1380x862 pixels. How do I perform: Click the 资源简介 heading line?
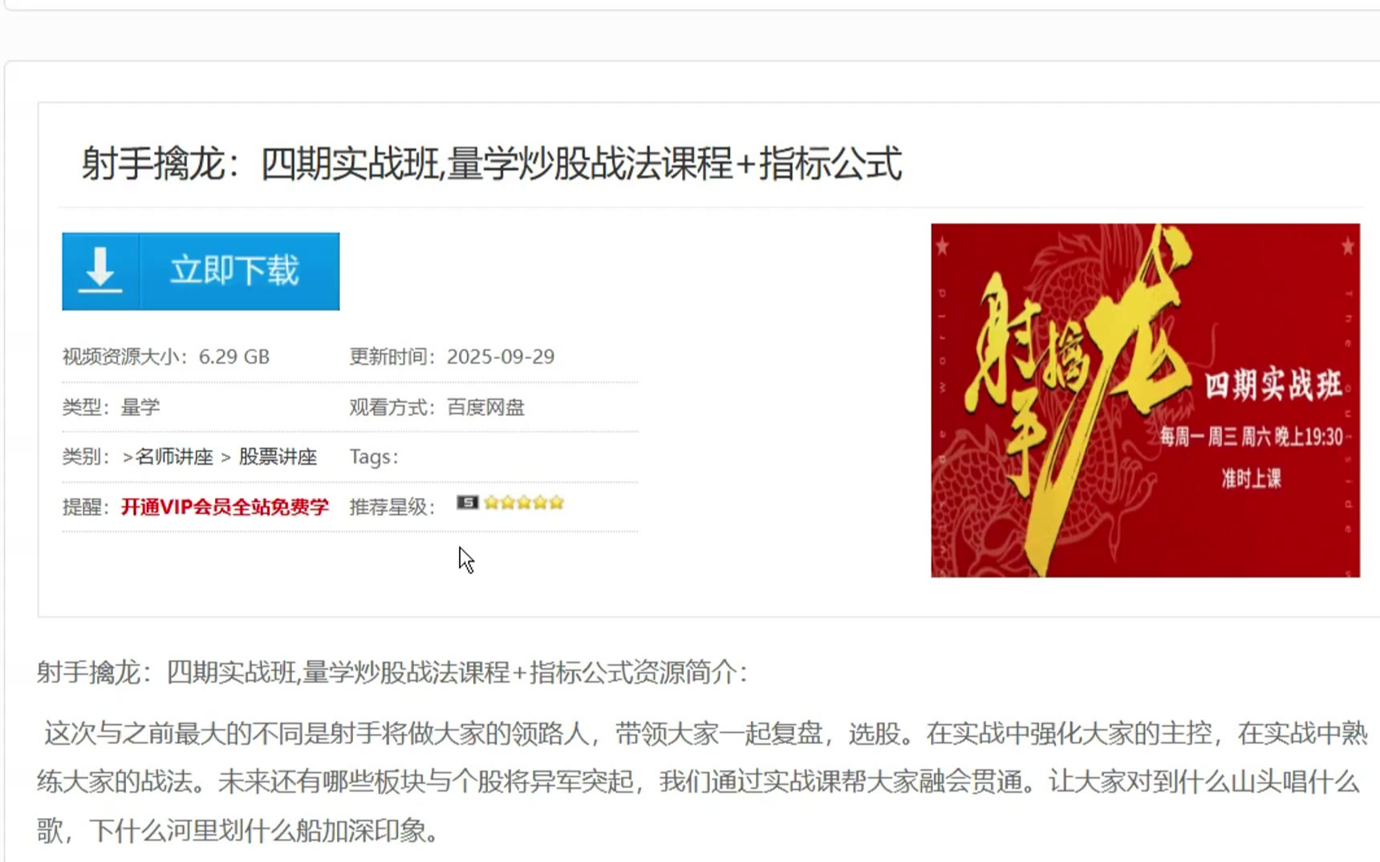[x=392, y=672]
